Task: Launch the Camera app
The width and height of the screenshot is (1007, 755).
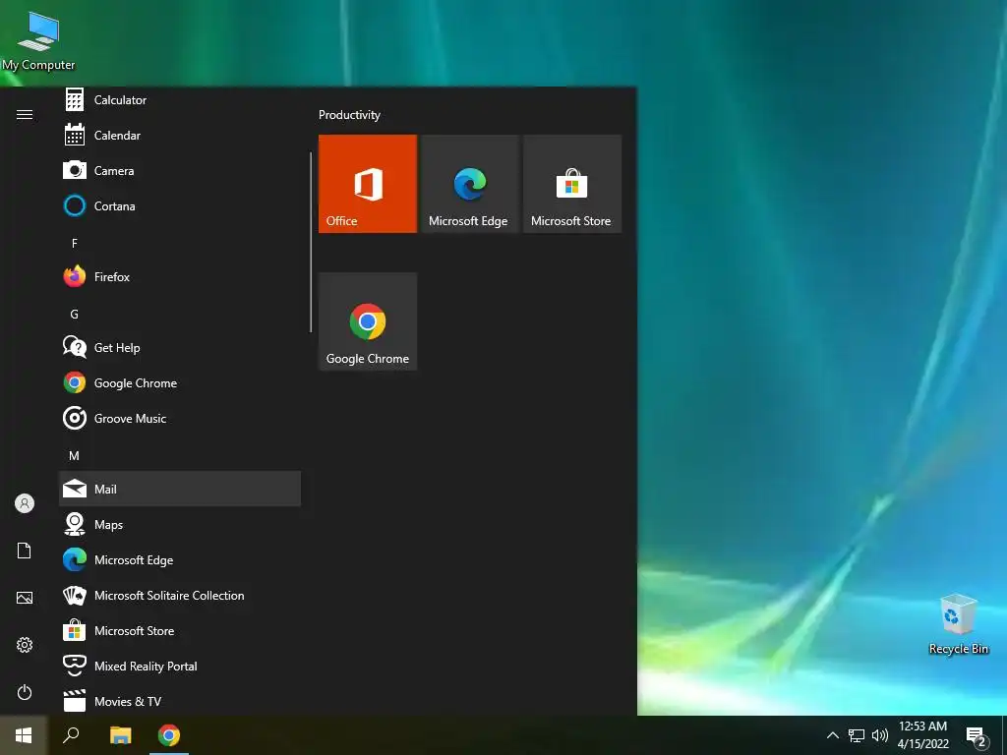Action: pyautogui.click(x=180, y=171)
